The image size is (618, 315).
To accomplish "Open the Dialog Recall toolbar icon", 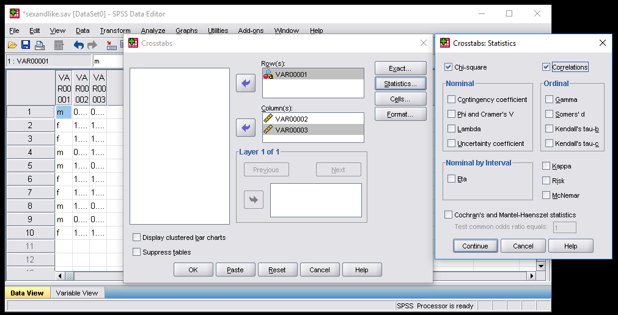I will (59, 45).
